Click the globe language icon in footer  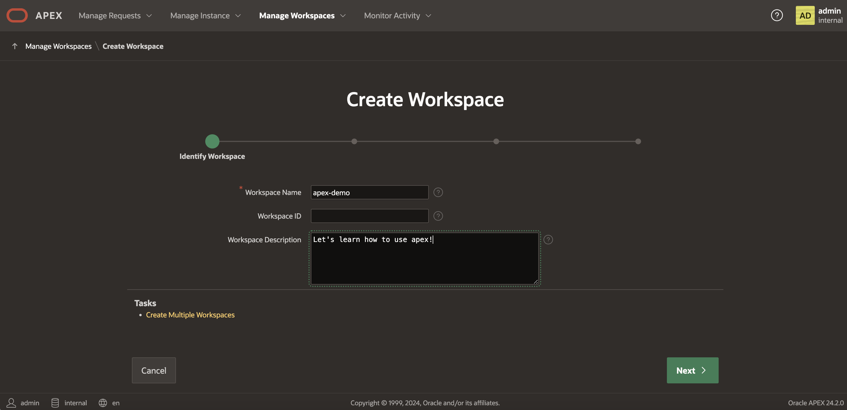click(x=103, y=403)
